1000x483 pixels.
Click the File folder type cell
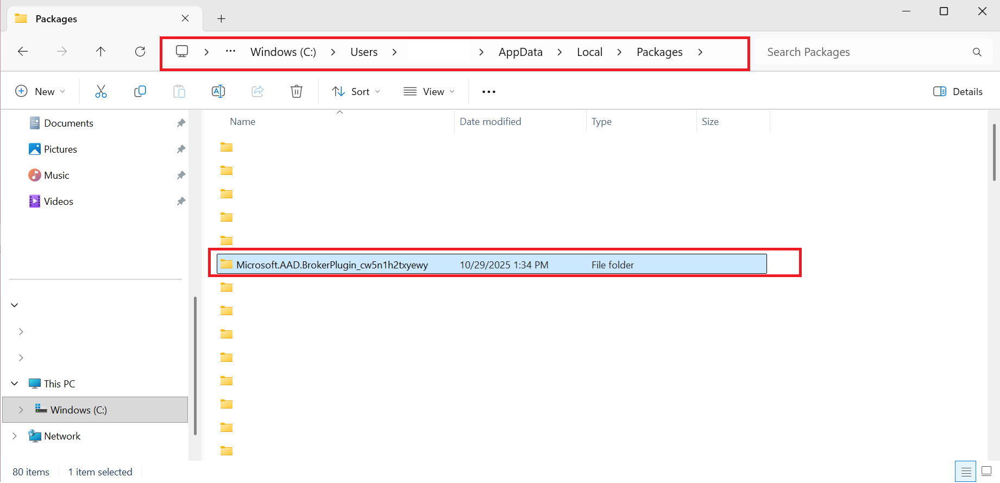[613, 265]
